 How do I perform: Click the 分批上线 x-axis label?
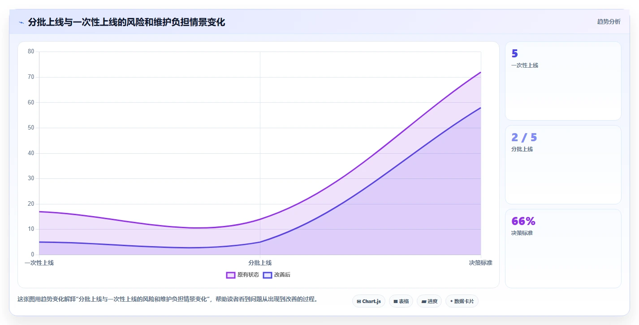260,263
